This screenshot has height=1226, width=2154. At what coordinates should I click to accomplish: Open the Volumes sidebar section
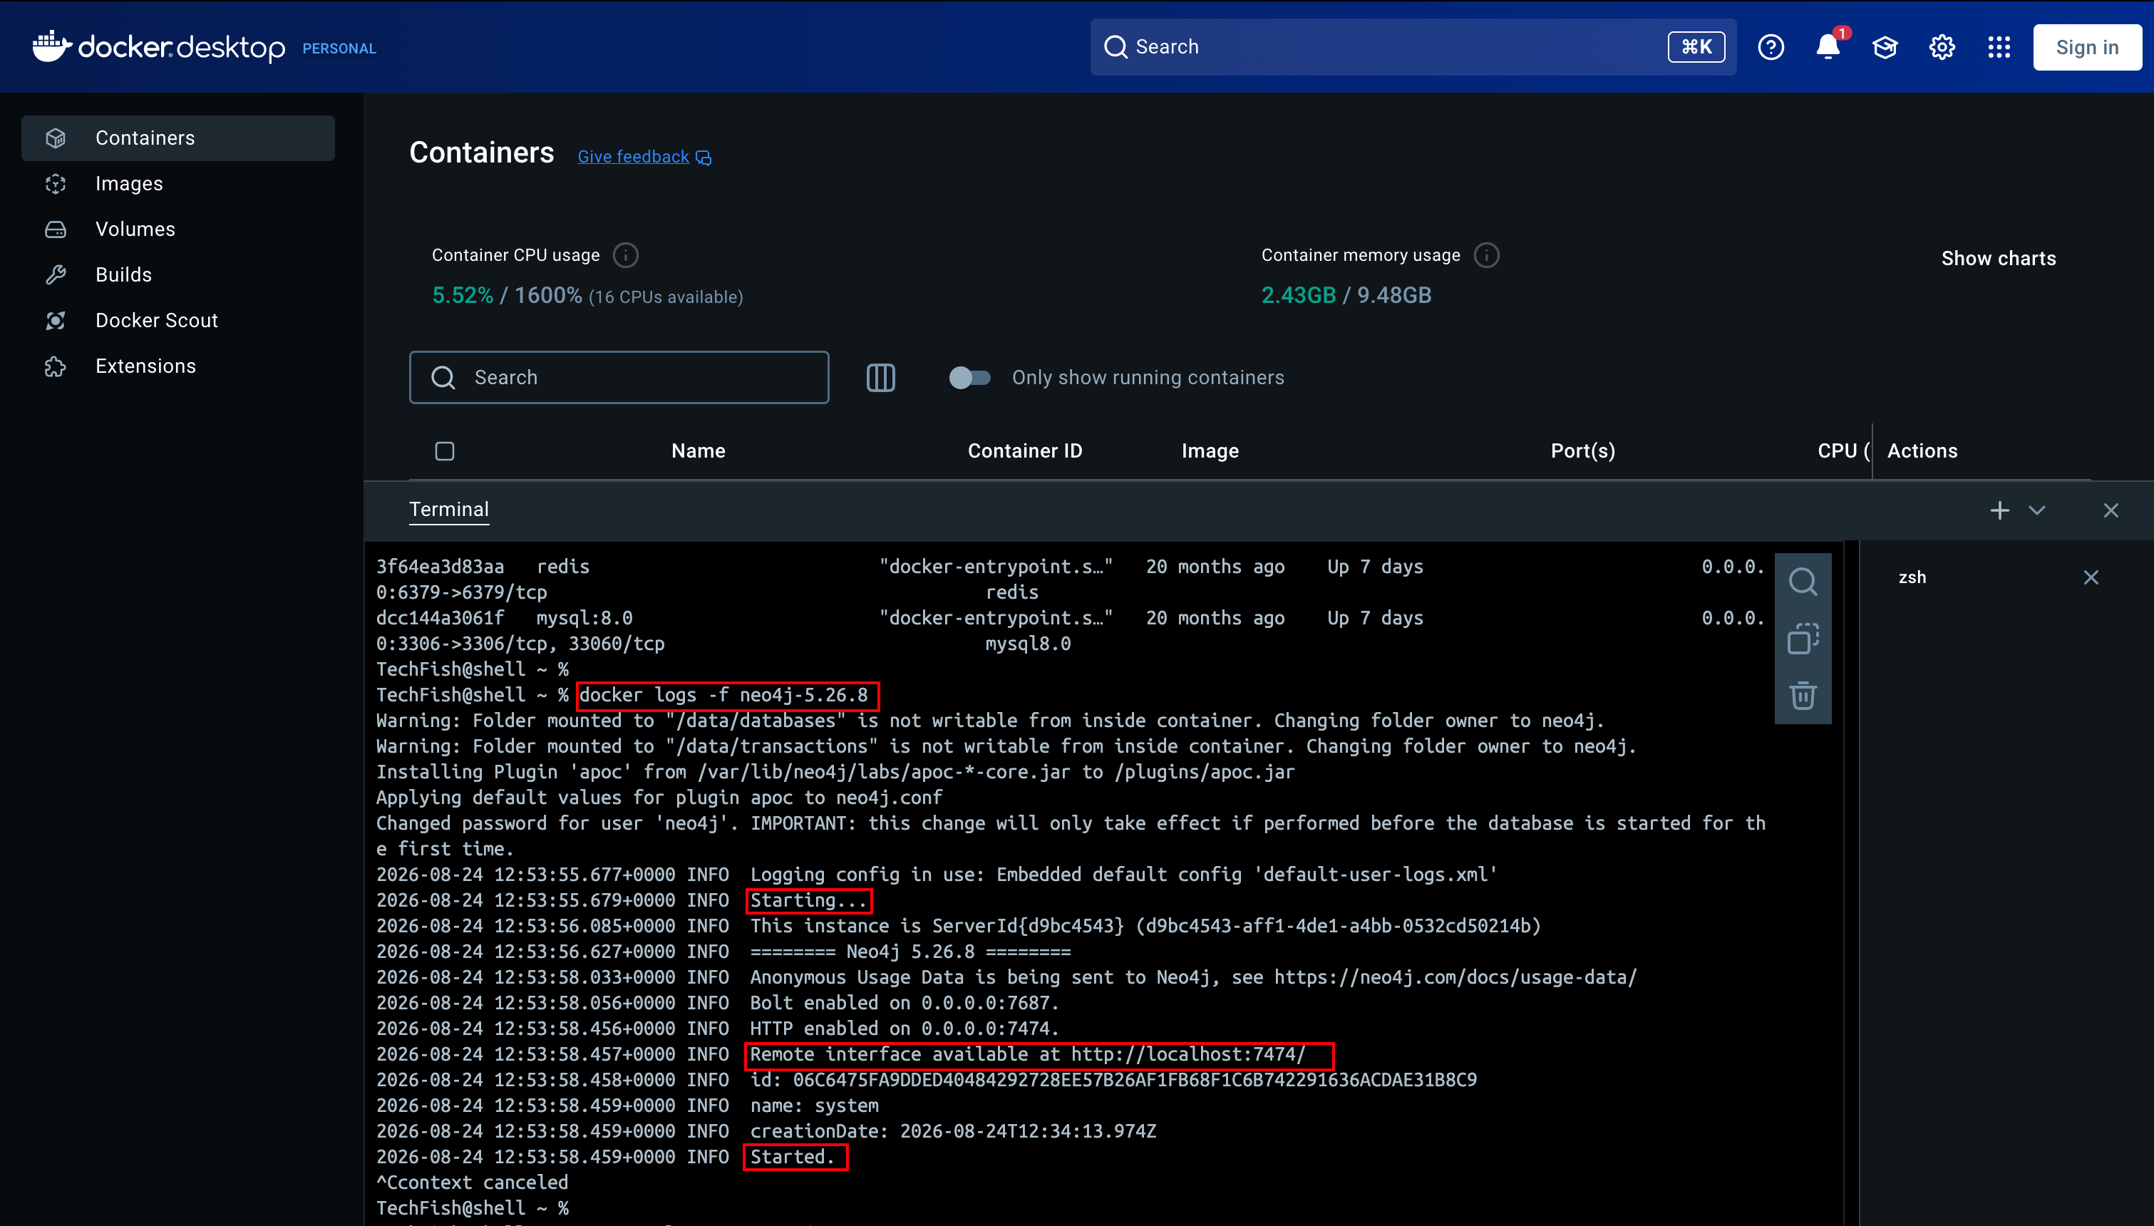177,229
